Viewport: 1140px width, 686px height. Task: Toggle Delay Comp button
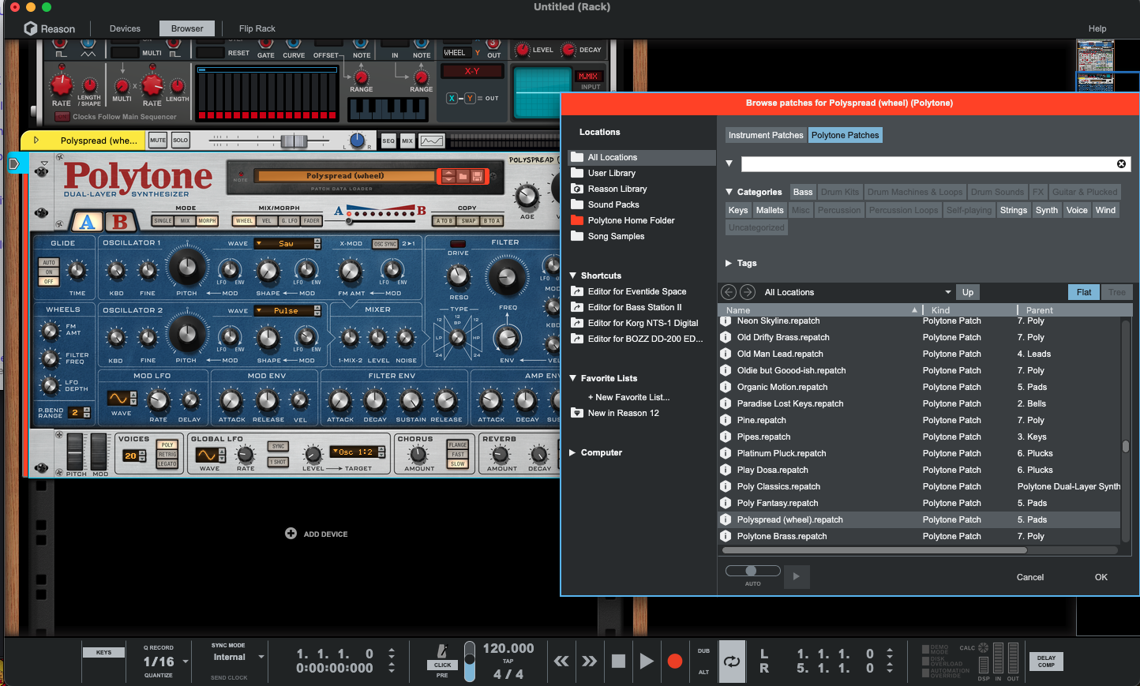(x=1046, y=661)
